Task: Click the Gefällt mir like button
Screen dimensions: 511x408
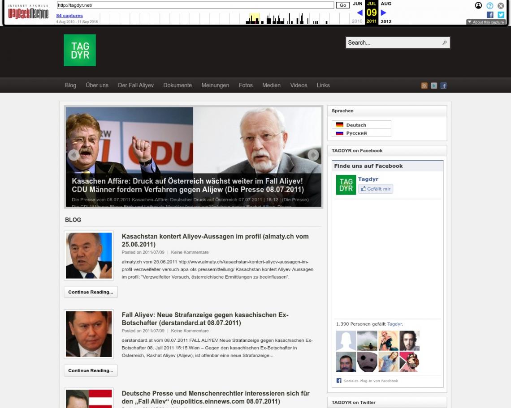Action: coord(376,189)
